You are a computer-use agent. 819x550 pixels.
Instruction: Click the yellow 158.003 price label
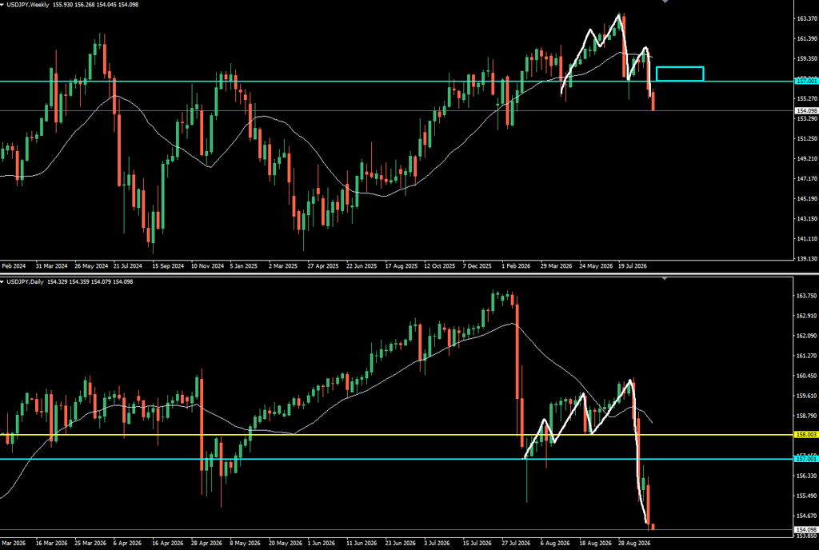point(806,434)
